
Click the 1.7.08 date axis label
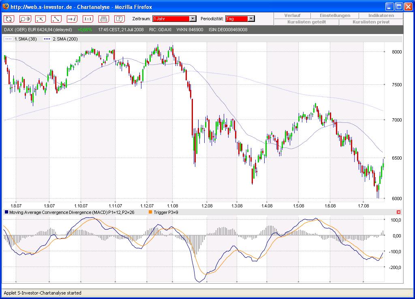coord(364,206)
